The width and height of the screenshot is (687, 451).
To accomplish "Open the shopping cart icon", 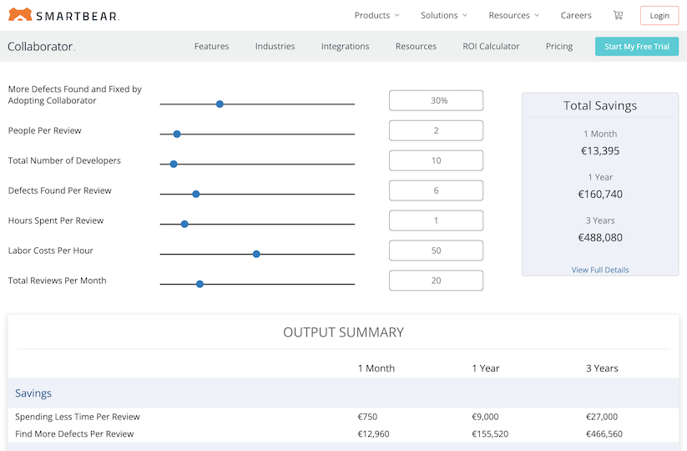I will pyautogui.click(x=618, y=15).
